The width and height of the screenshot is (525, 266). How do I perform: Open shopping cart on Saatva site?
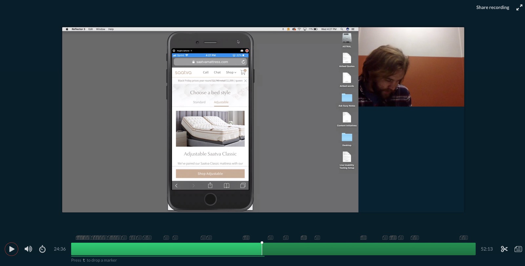pyautogui.click(x=243, y=72)
